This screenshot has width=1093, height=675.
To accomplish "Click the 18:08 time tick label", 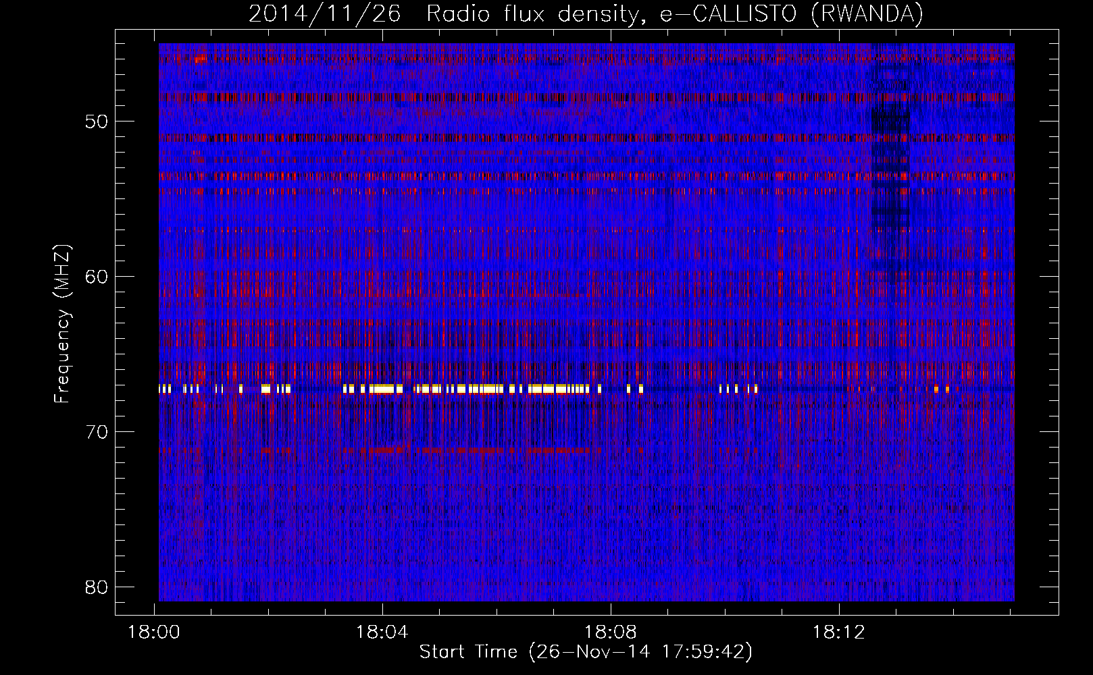I will [x=611, y=632].
